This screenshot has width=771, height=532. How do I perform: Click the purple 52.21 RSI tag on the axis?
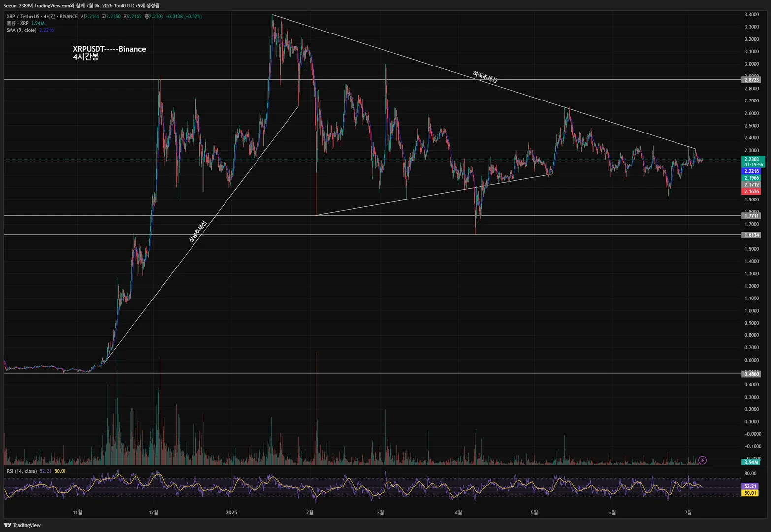point(750,486)
